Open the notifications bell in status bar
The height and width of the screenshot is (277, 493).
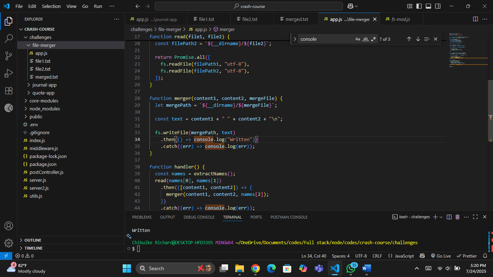pos(485,256)
